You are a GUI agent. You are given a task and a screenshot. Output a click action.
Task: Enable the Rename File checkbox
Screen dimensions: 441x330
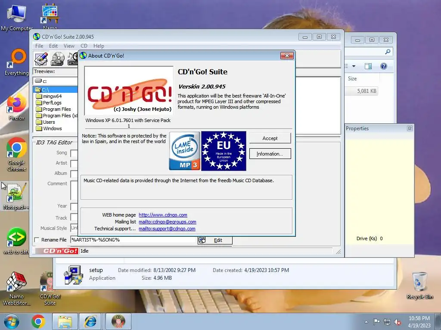[x=37, y=240]
